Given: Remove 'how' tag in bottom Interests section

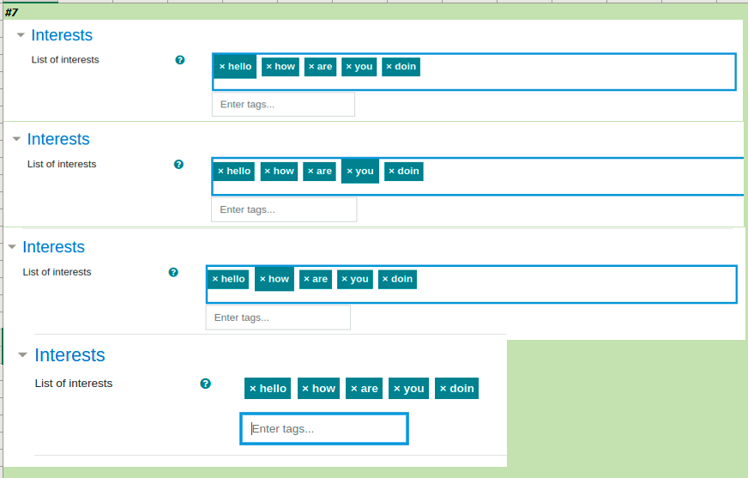Looking at the screenshot, I should (318, 388).
